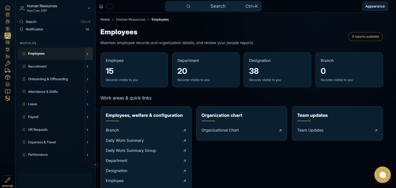Open the shield checkmark icon in rail

point(8,84)
